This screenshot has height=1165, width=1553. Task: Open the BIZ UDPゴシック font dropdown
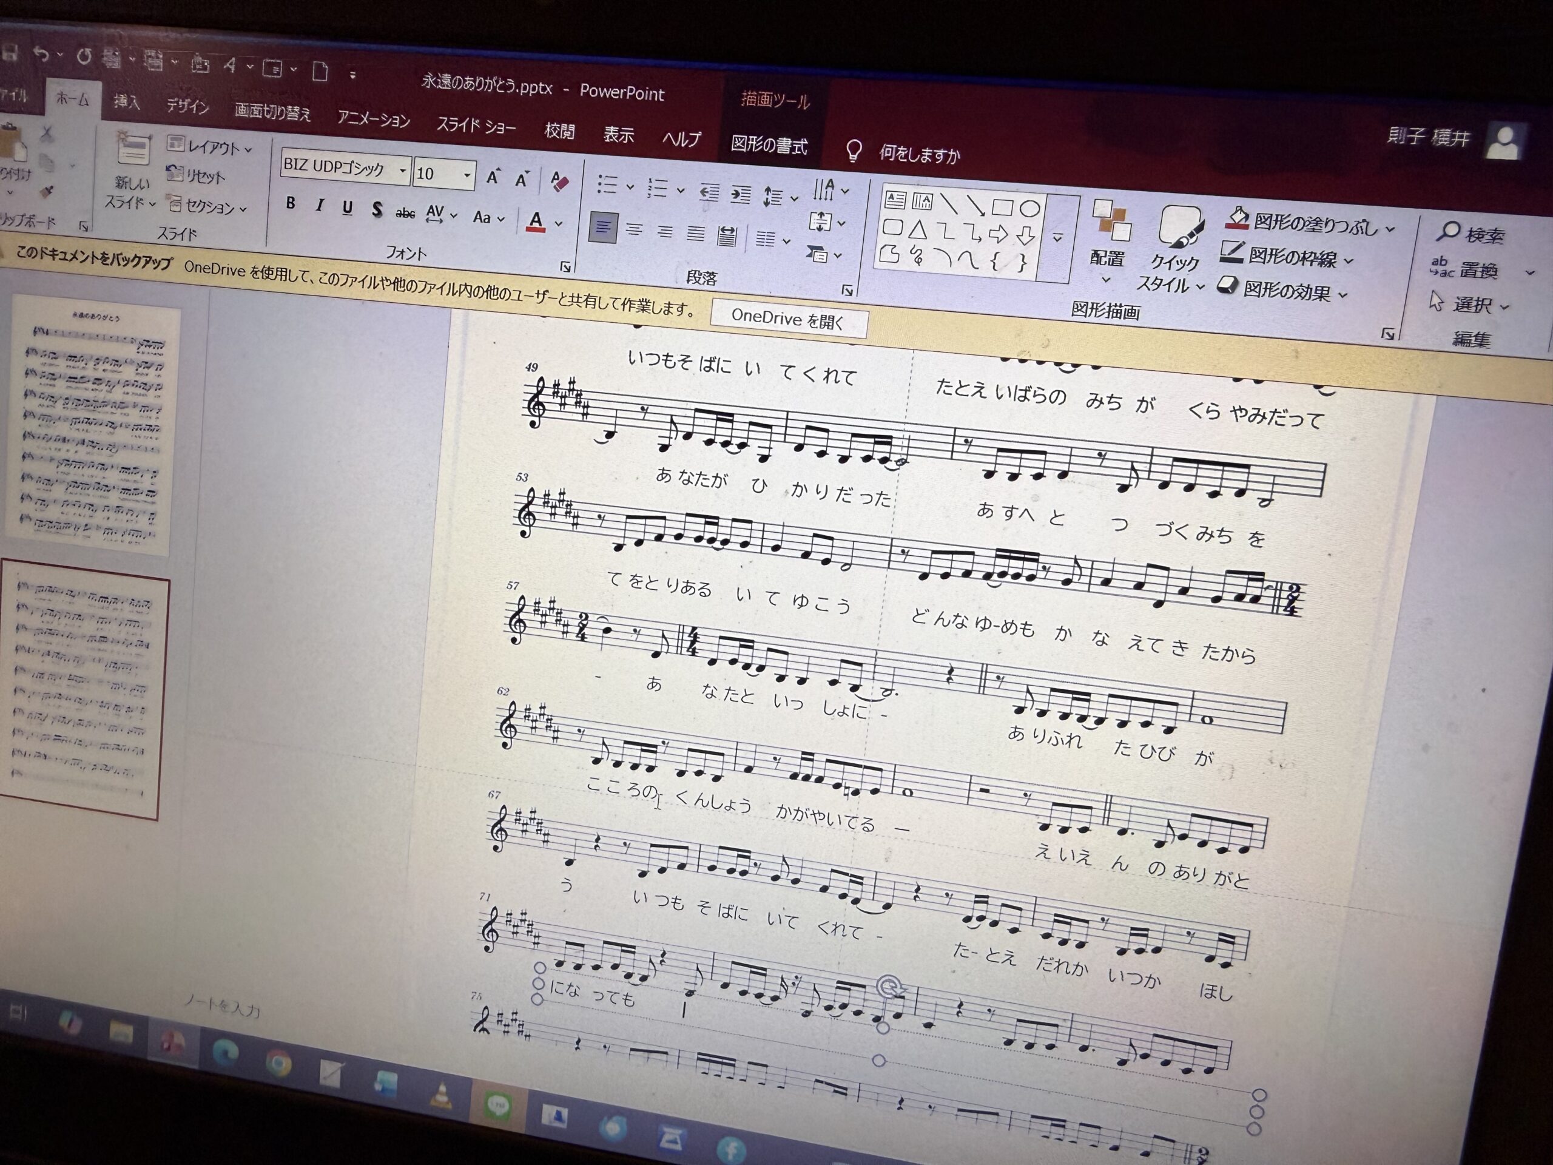tap(403, 171)
